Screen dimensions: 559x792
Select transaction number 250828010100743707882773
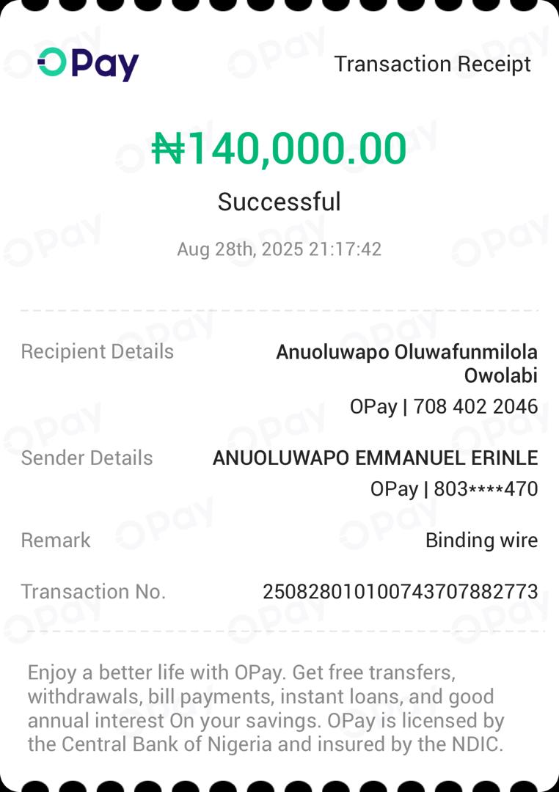(400, 592)
